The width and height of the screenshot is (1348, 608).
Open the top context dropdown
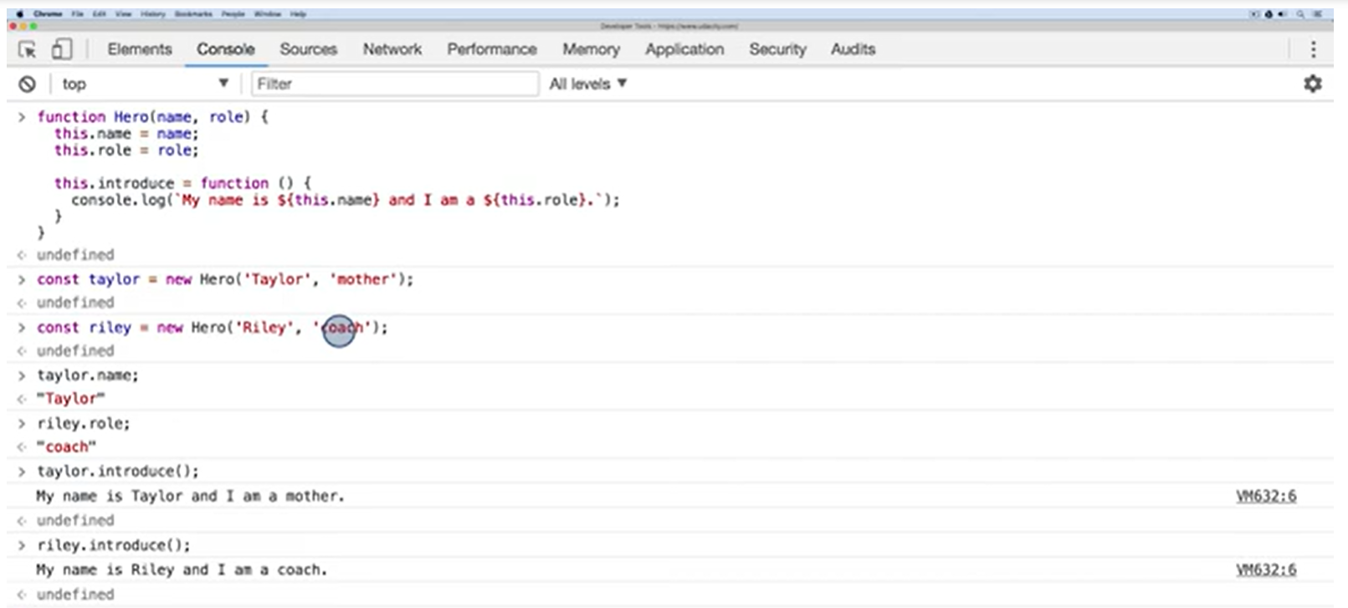tap(145, 84)
